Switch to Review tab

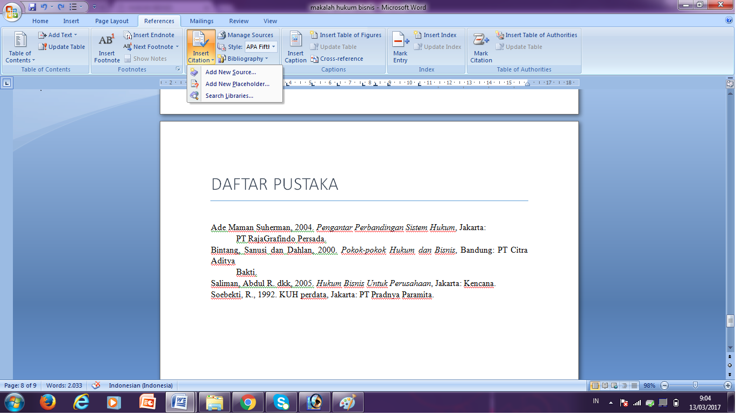point(239,21)
